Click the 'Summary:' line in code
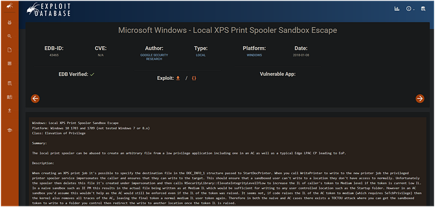Screen dimensions: 435x207 pos(39,143)
